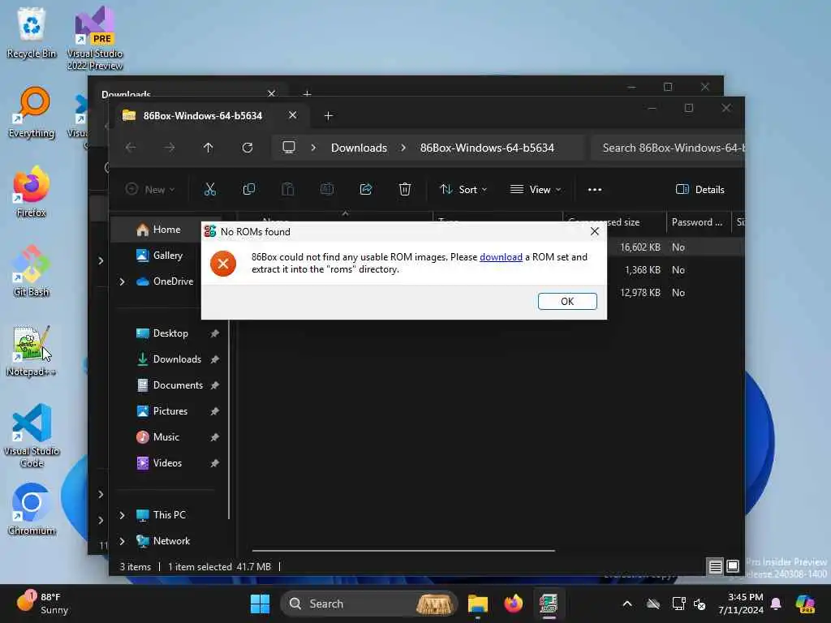Navigate back in File Explorer

(131, 148)
